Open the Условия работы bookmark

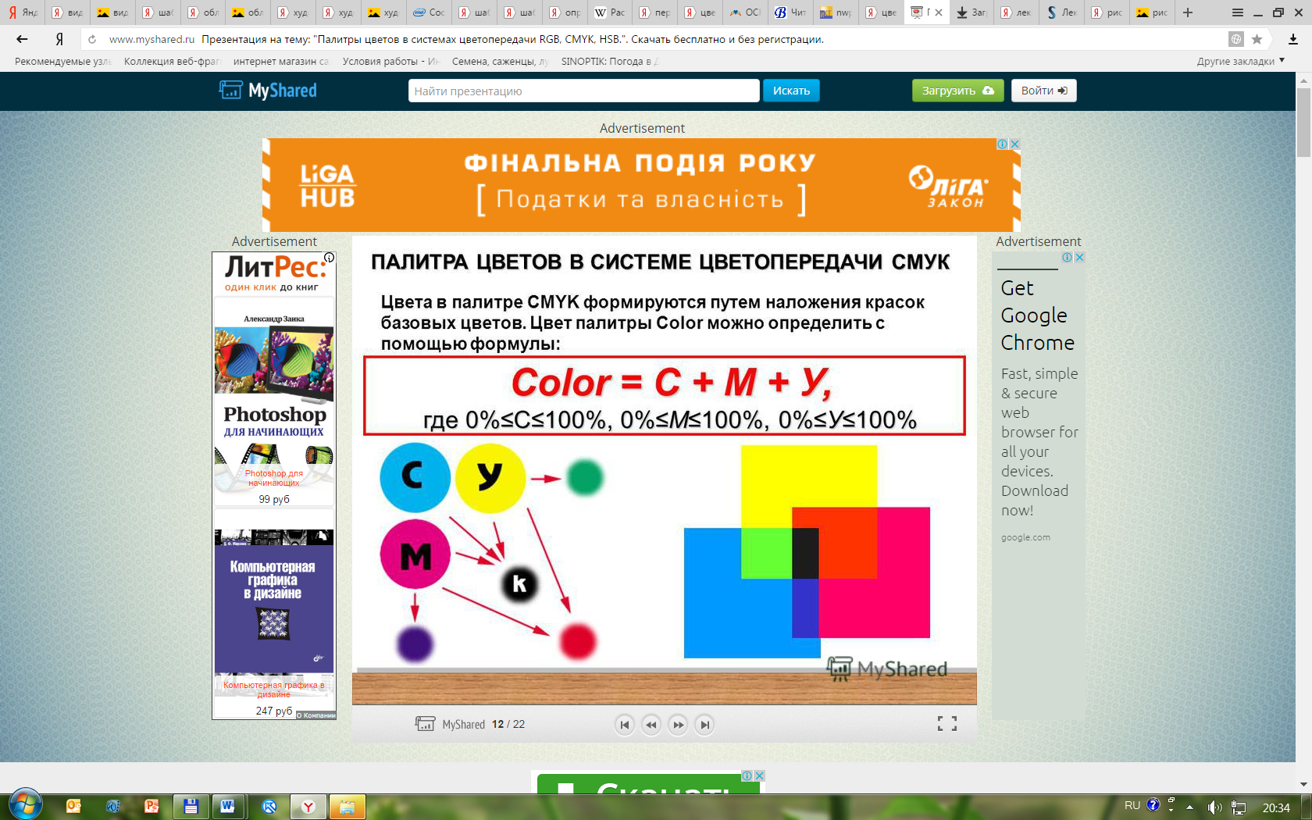(x=390, y=61)
